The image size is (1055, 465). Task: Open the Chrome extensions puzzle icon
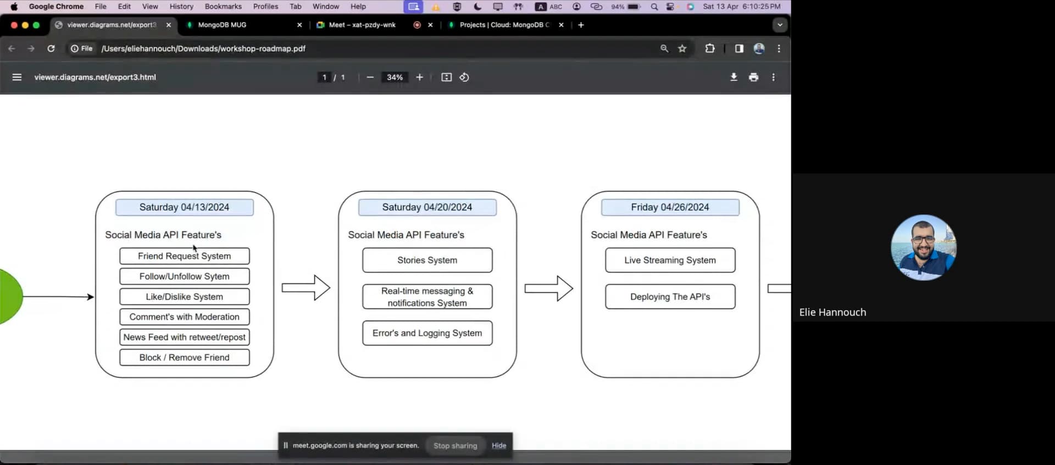(x=710, y=48)
